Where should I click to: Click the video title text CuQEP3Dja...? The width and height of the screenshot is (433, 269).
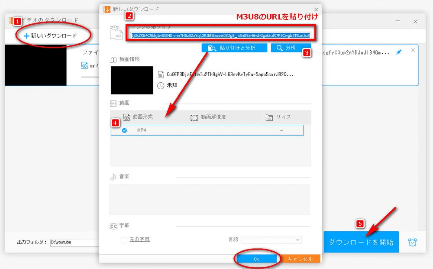point(230,75)
